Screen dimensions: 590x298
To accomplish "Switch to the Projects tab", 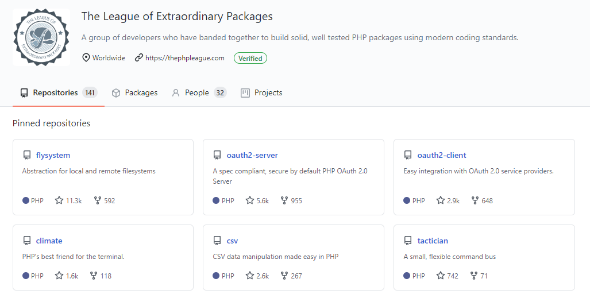I will click(x=261, y=92).
